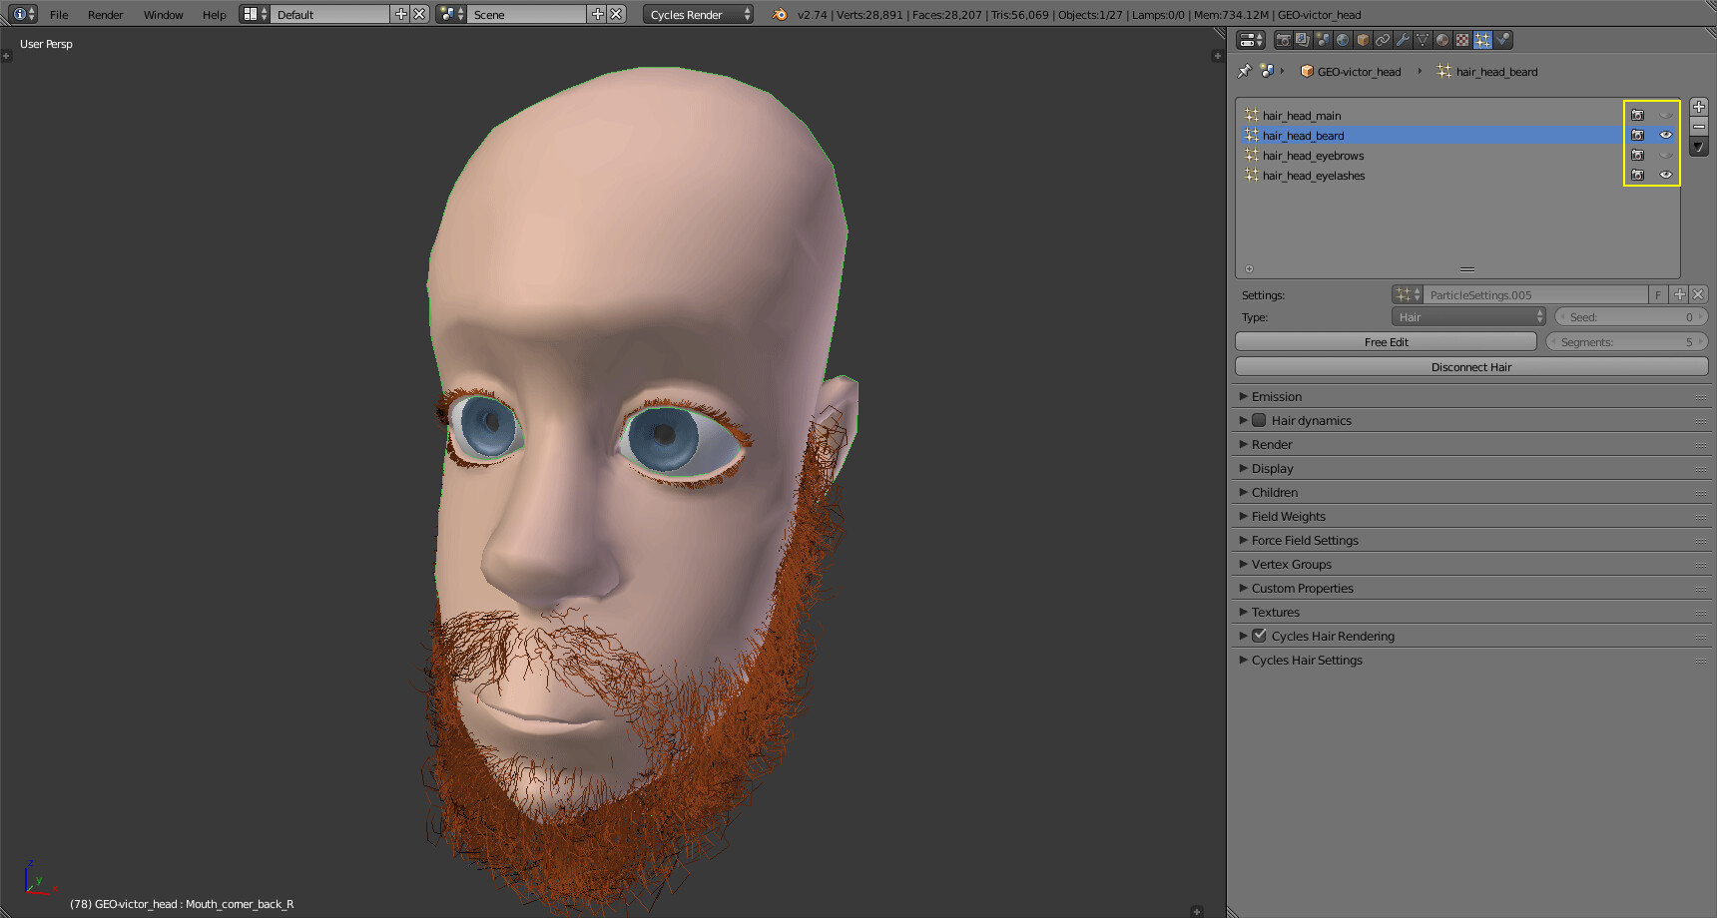Open the Render menu
Screen dimensions: 1717x918
coord(105,15)
